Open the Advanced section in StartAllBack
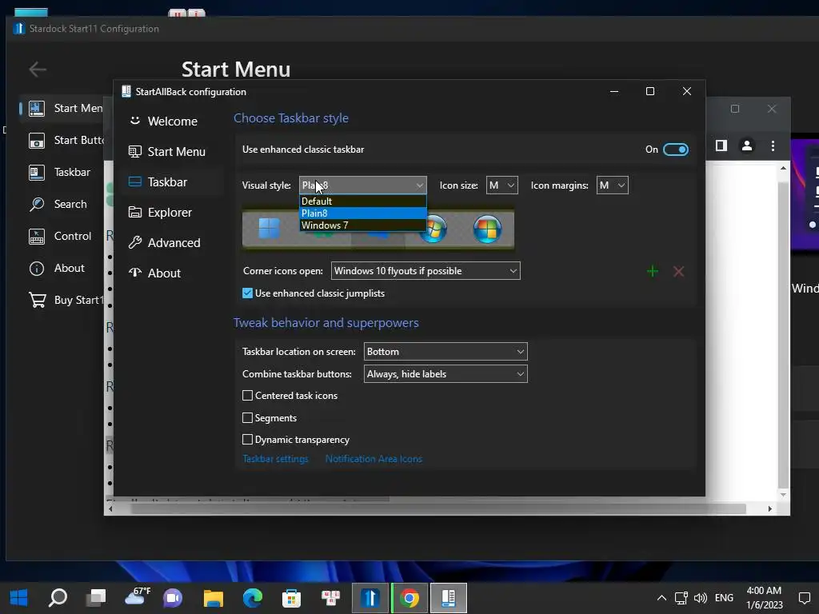 click(x=165, y=243)
